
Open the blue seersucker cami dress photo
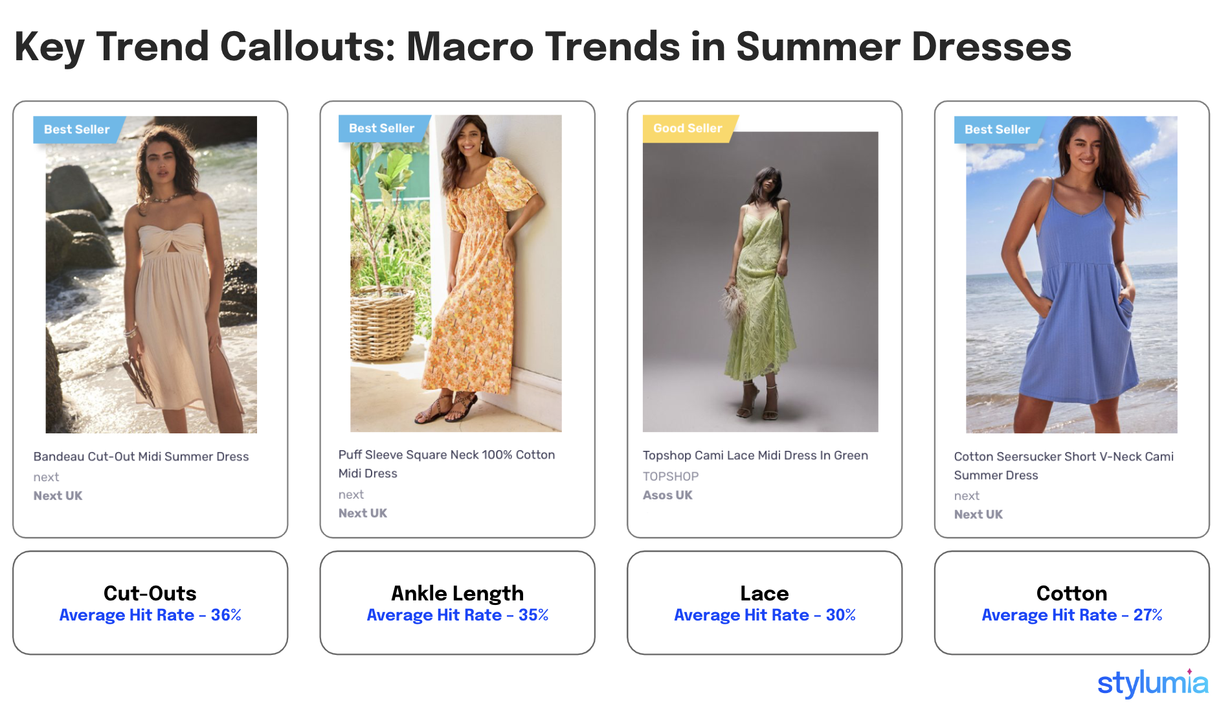coord(1071,285)
